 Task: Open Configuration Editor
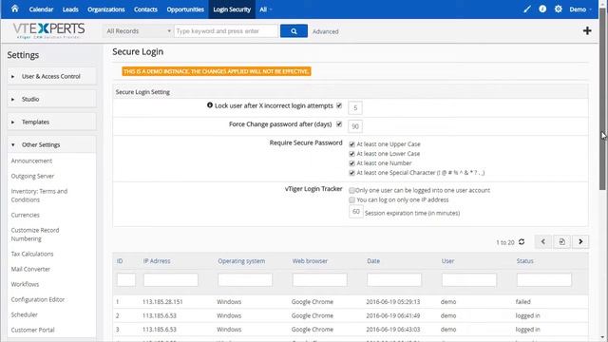pos(38,299)
